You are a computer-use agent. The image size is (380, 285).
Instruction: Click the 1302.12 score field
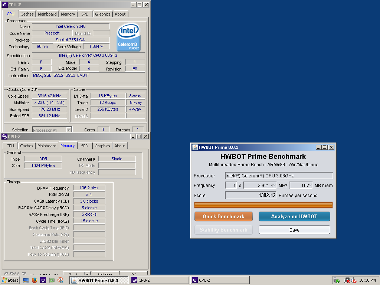250,195
